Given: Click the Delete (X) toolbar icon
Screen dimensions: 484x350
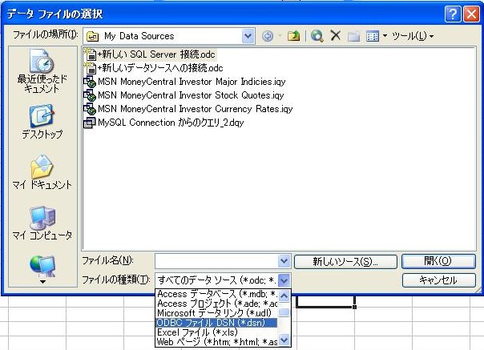Looking at the screenshot, I should tap(336, 36).
